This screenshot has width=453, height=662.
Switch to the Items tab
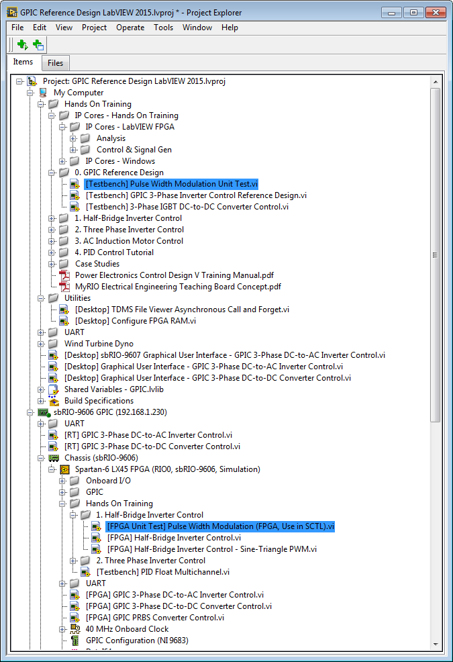(x=23, y=62)
